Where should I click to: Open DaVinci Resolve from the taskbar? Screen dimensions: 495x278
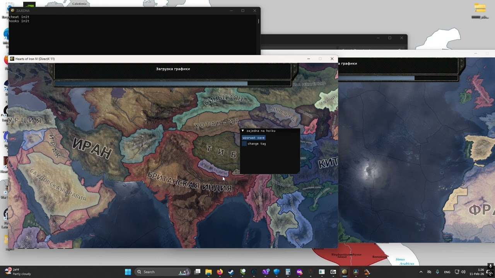pos(356,272)
